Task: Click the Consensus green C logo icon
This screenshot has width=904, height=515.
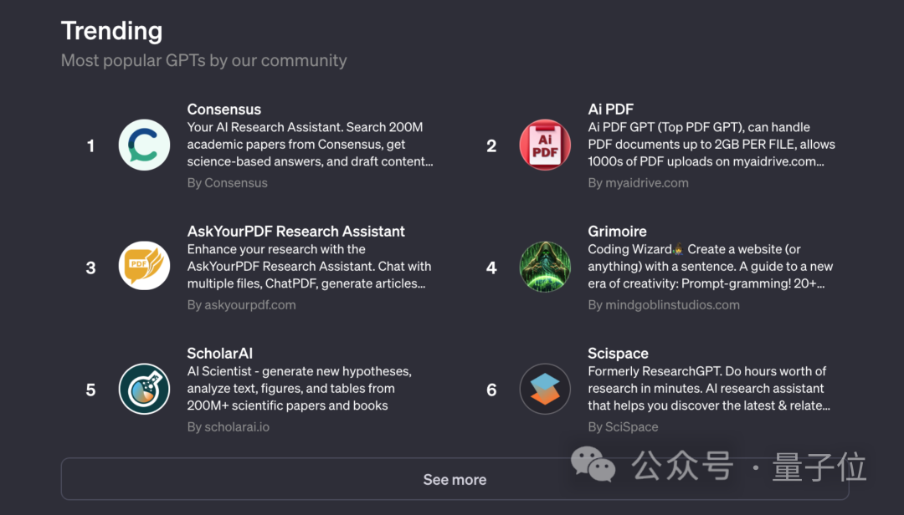Action: [x=144, y=145]
